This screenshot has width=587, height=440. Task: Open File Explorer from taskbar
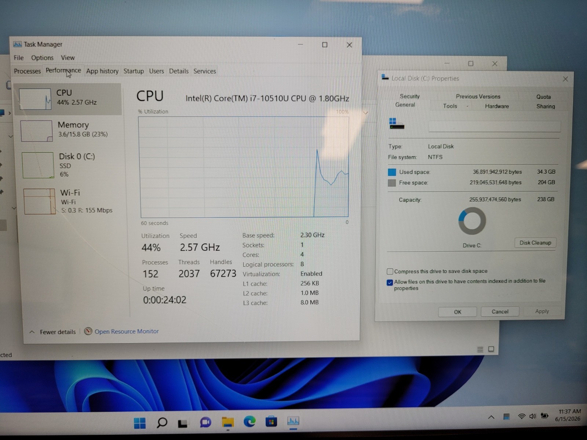(228, 422)
